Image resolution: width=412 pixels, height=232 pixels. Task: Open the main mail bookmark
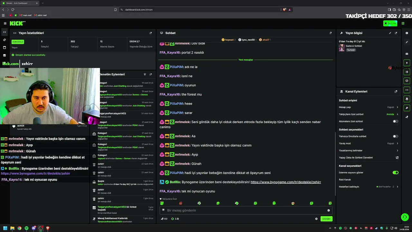(x=25, y=15)
